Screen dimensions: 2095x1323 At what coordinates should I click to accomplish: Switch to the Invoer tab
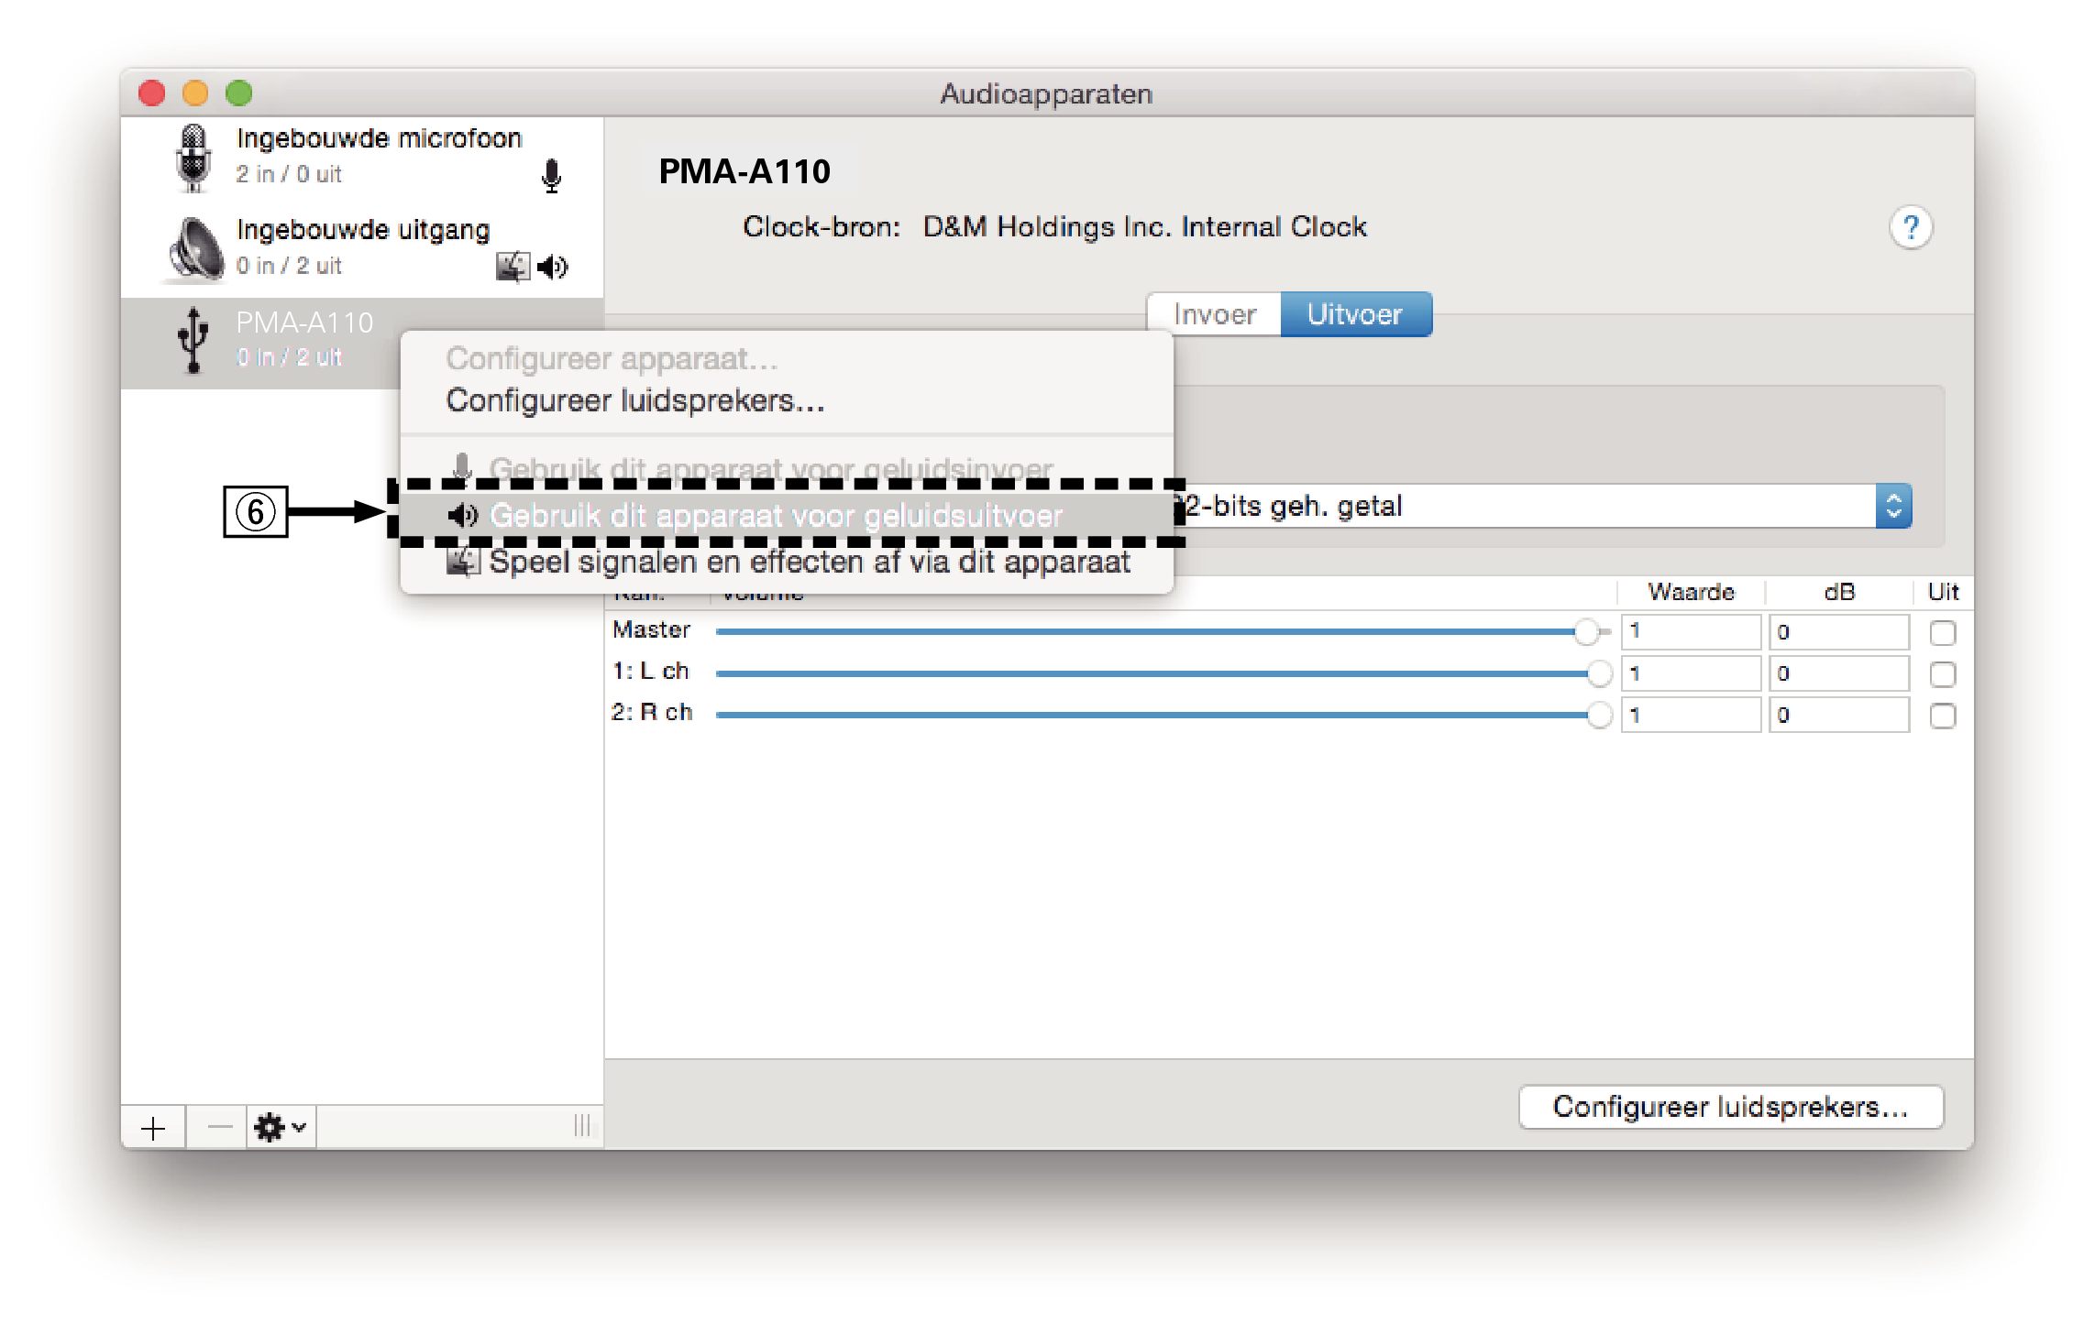click(x=1213, y=313)
